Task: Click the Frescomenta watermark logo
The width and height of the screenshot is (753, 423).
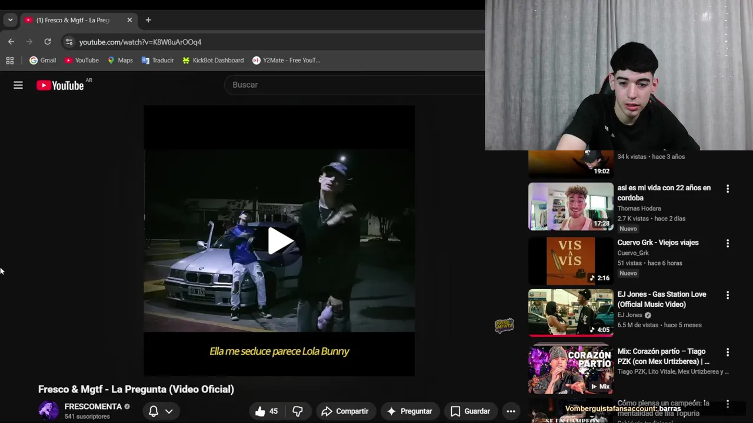Action: [x=504, y=326]
